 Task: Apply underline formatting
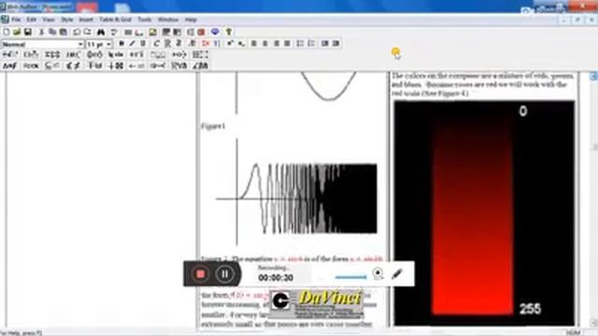pyautogui.click(x=143, y=44)
